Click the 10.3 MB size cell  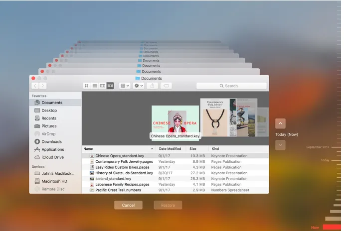click(x=197, y=156)
